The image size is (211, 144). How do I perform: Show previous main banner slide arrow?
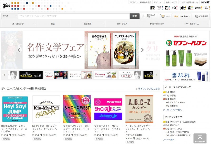pyautogui.click(x=19, y=50)
